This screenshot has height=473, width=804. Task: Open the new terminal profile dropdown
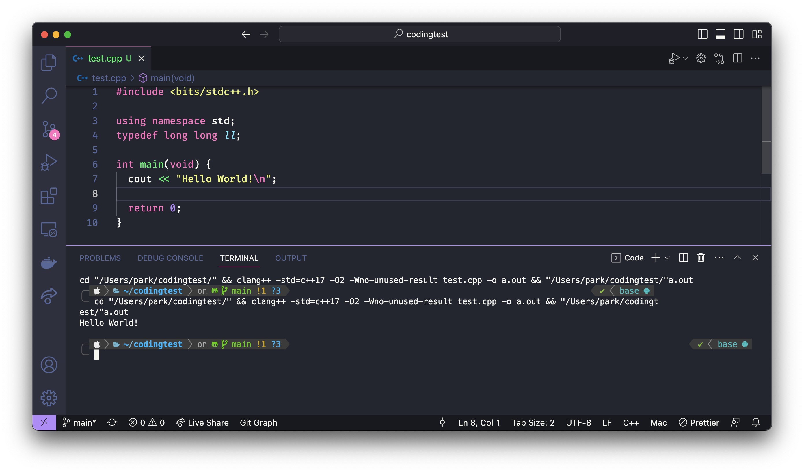tap(667, 258)
